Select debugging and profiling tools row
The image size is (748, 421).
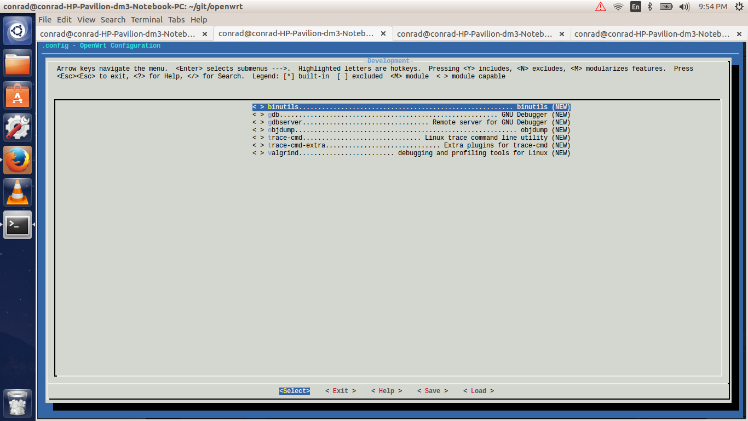tap(411, 153)
